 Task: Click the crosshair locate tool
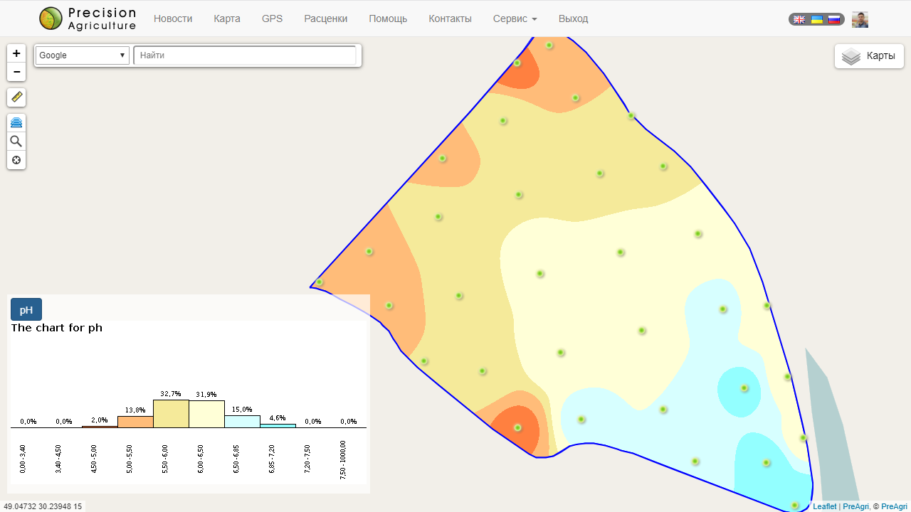point(16,160)
